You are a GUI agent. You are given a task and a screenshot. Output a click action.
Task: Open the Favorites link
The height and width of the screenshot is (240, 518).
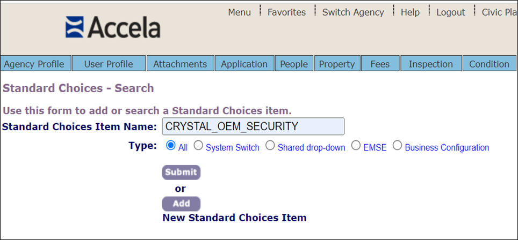(286, 12)
